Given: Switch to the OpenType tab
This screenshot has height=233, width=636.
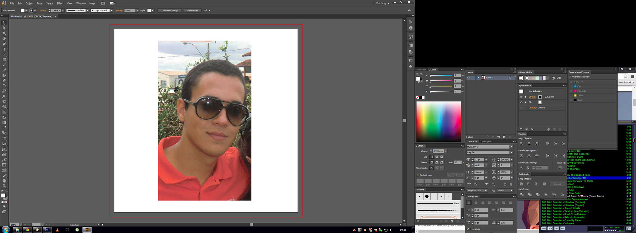Looking at the screenshot, I should 486,142.
